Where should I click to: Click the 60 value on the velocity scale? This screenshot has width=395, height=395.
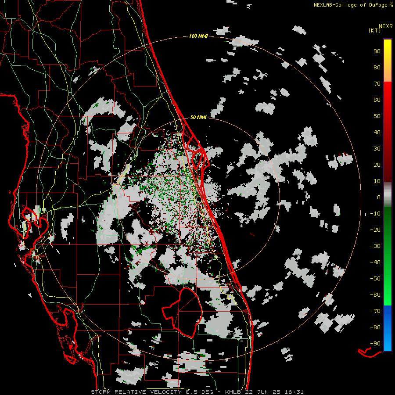[377, 100]
